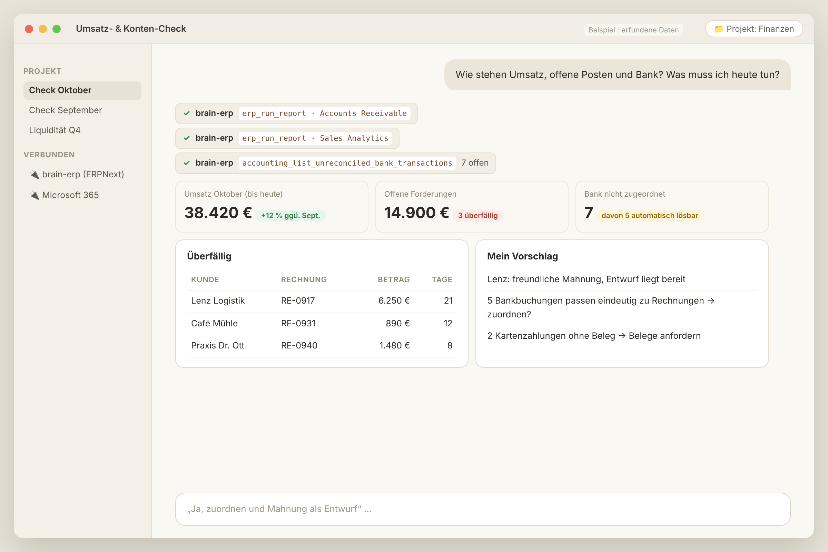Click the 14.900 € open receivables value
Screen dimensions: 828x552
click(416, 213)
